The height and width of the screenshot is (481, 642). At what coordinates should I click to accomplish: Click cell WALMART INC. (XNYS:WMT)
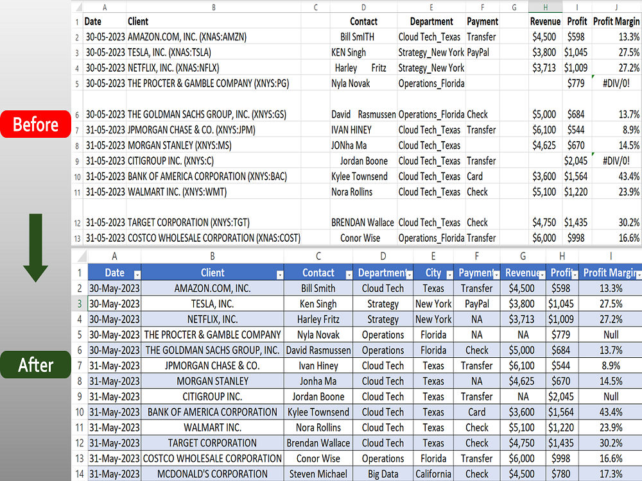coord(213,192)
